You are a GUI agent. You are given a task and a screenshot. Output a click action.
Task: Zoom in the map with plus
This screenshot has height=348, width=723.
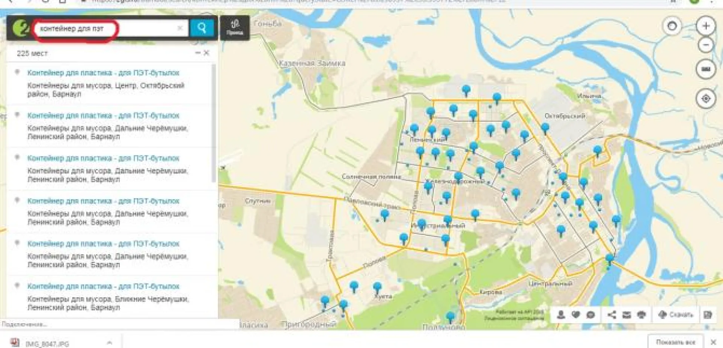click(706, 26)
